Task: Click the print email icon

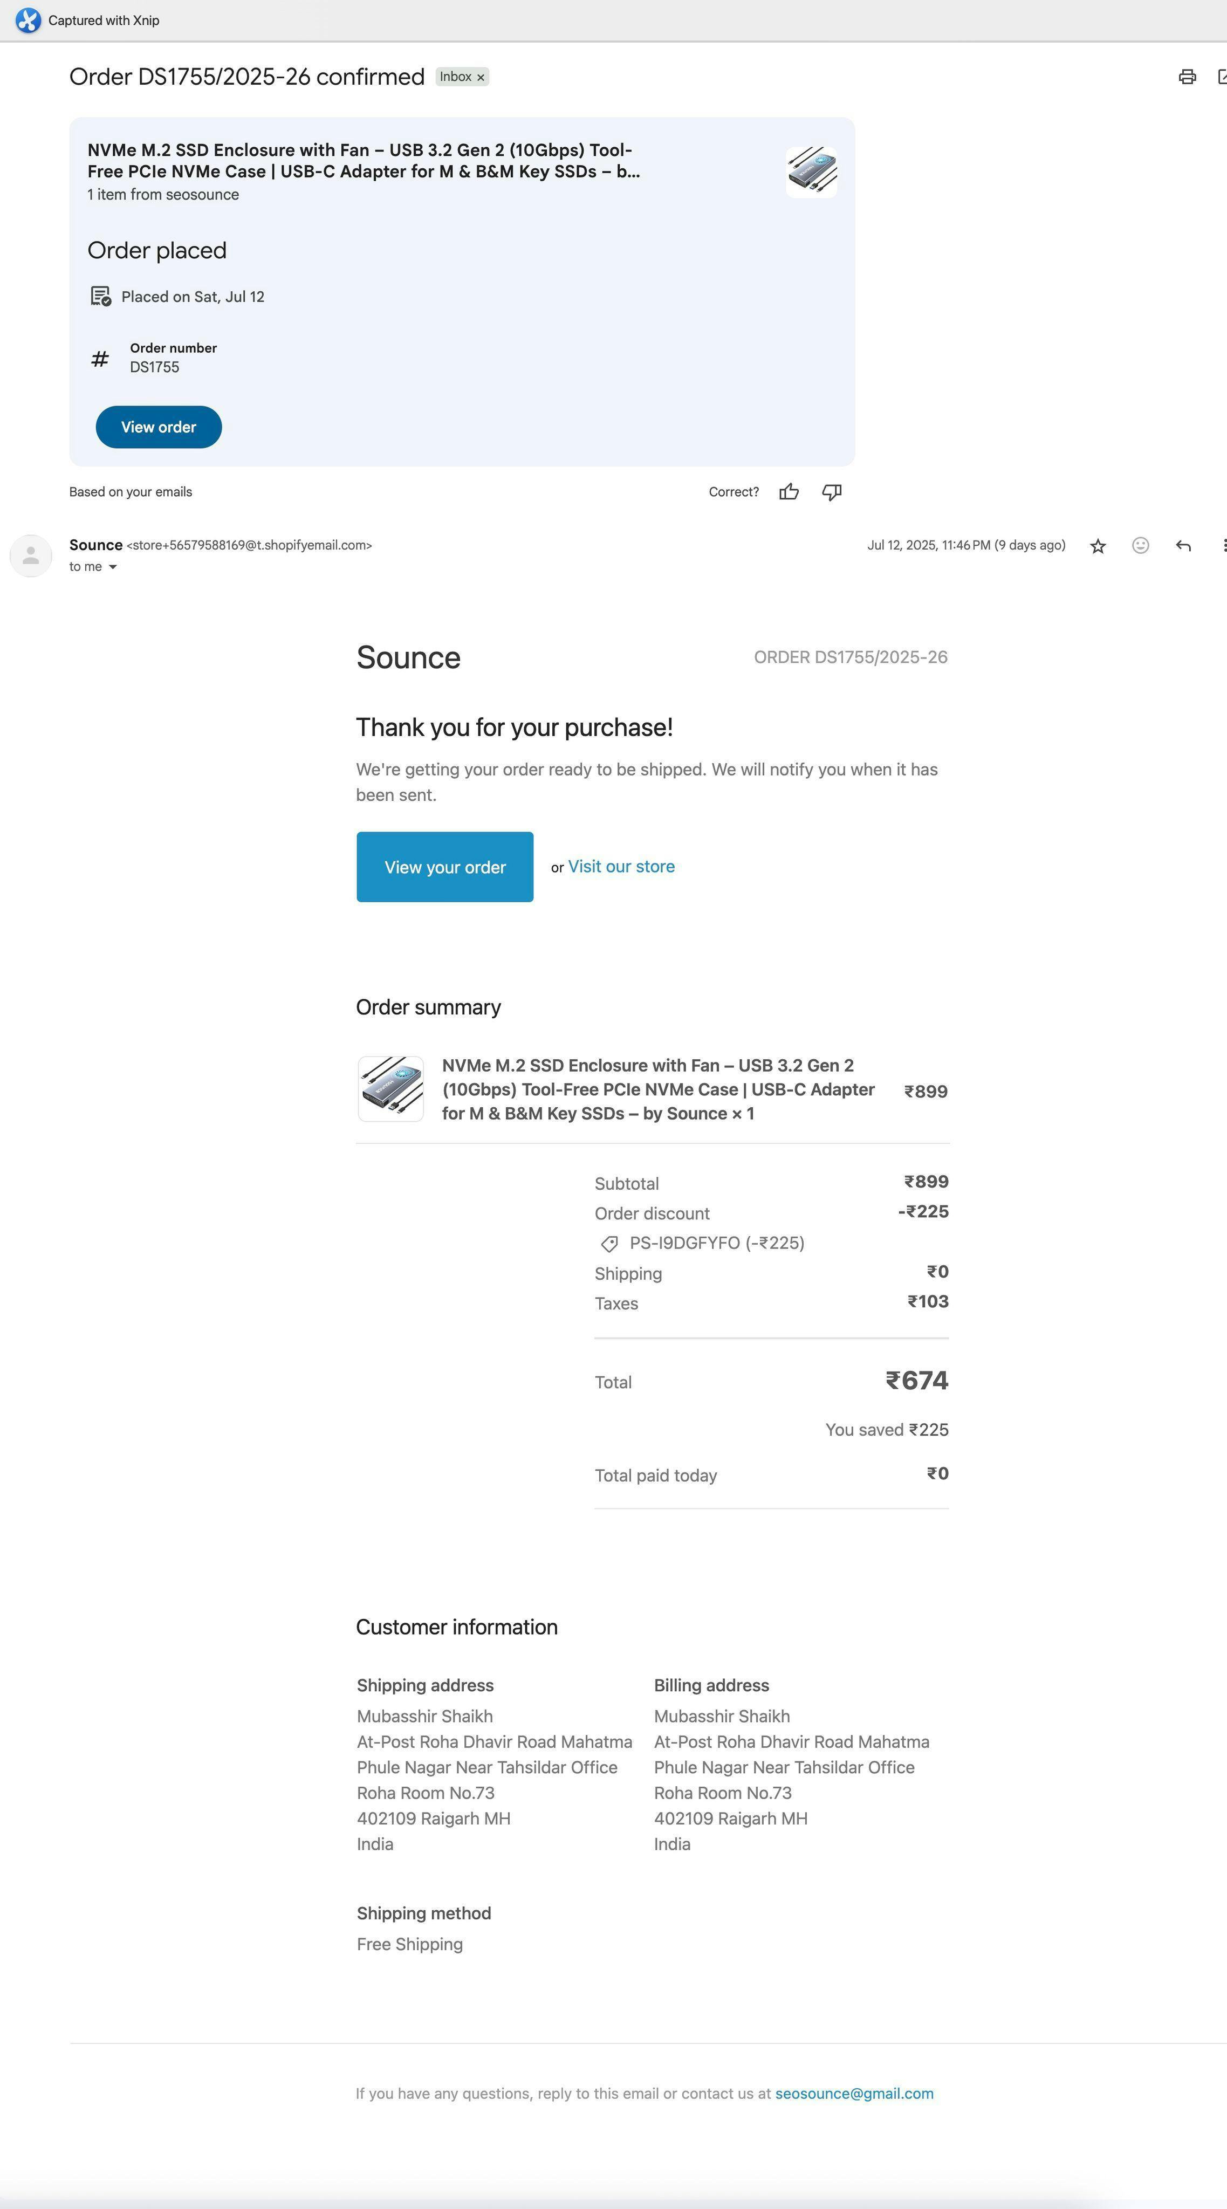Action: coord(1187,77)
